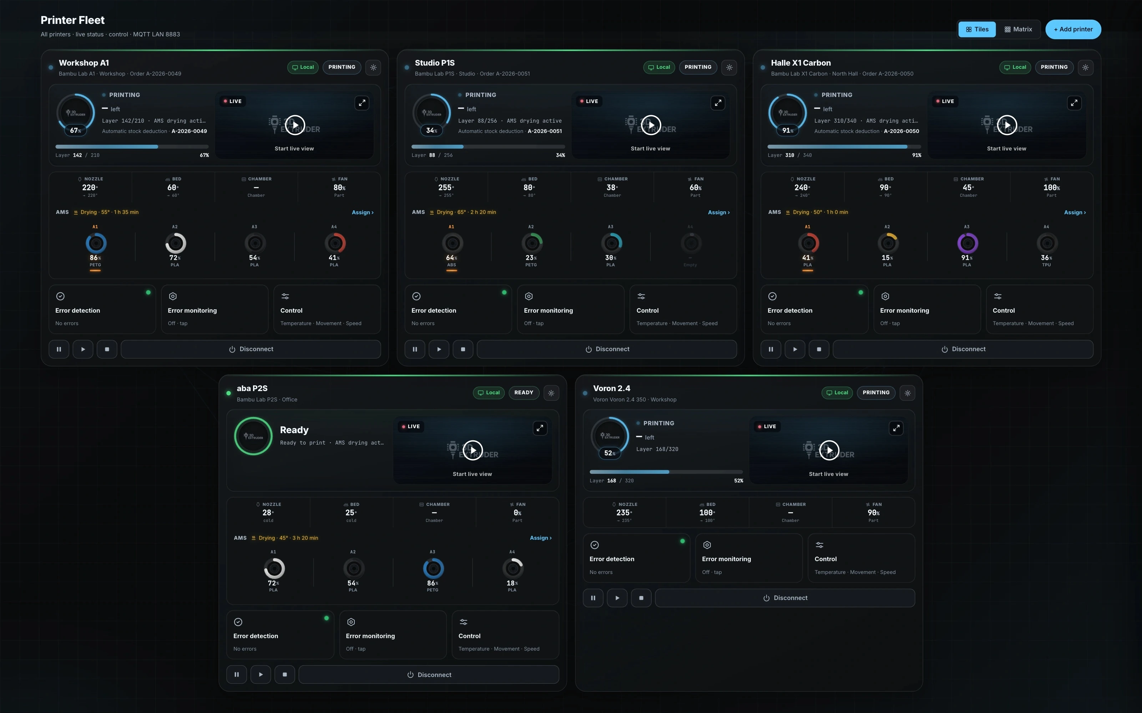Expand Workshop A1 live view to fullscreen
1142x713 pixels.
(362, 103)
